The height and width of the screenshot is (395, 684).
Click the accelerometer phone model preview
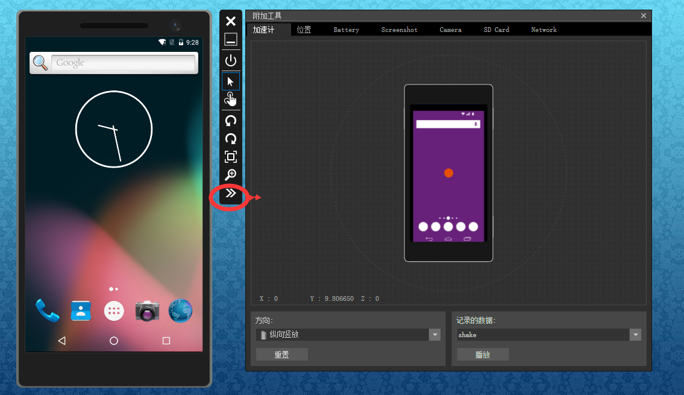point(448,173)
